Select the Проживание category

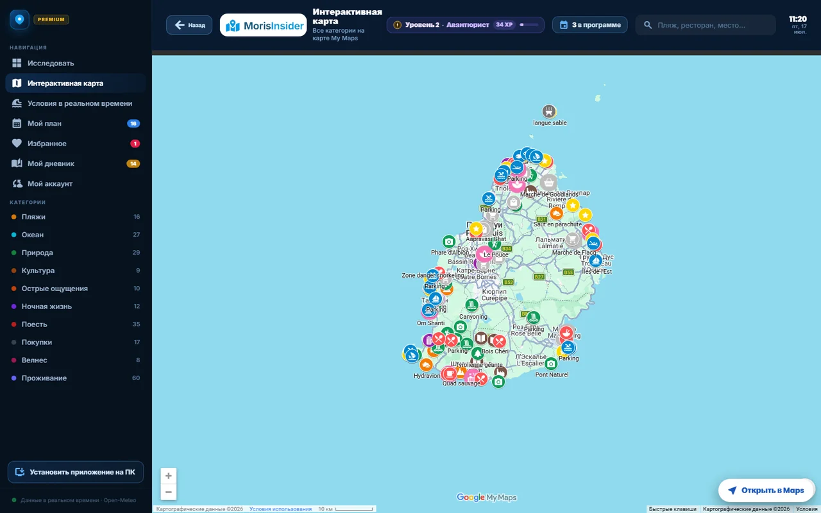76,378
